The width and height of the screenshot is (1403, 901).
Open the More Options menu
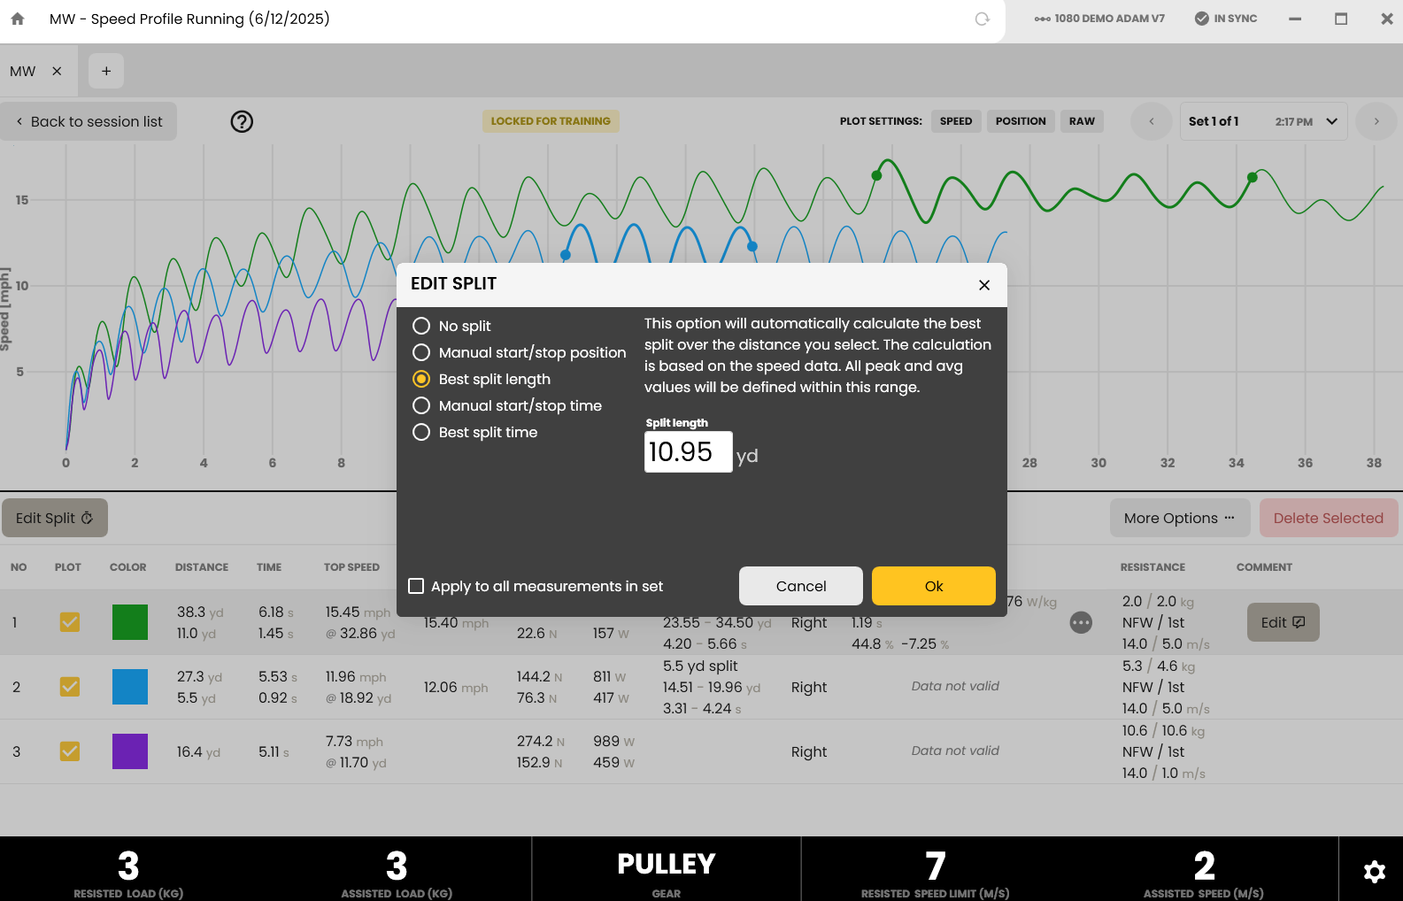1180,518
